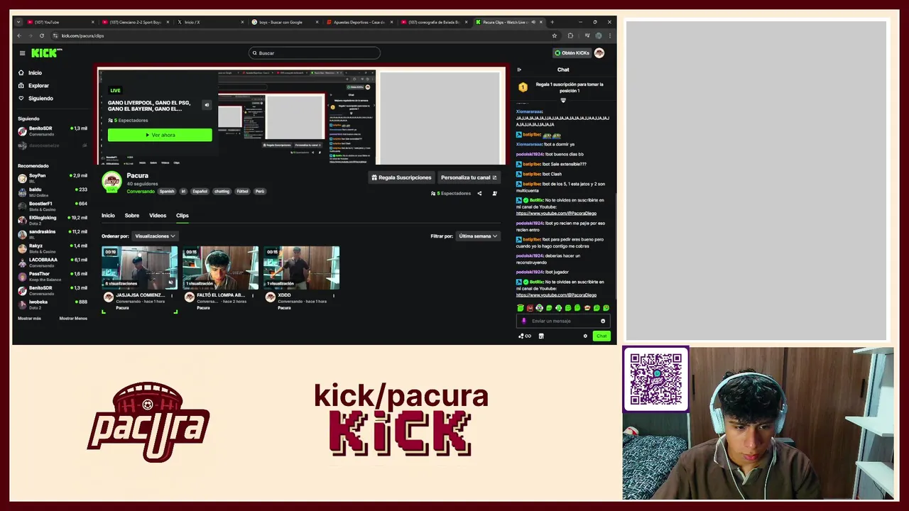Click the Fútbol tag chip
This screenshot has height=511, width=909.
click(242, 191)
